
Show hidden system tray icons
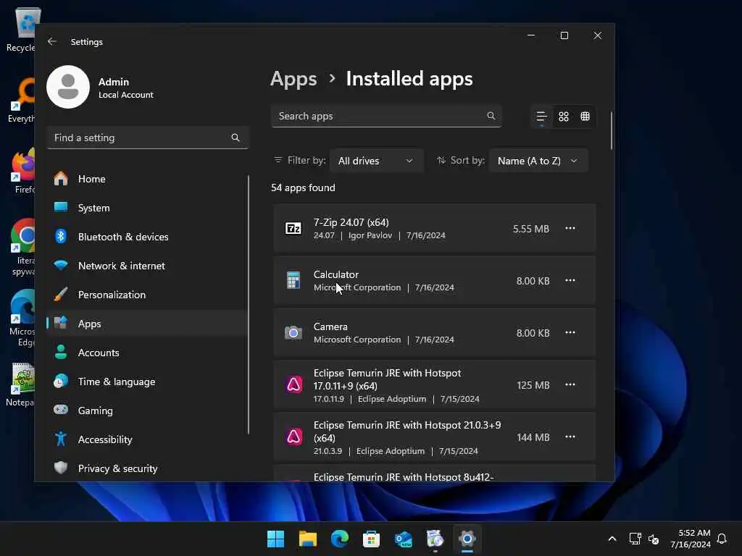(612, 539)
